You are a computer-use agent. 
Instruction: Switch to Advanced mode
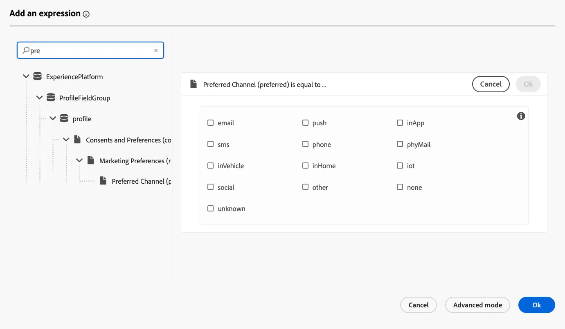tap(477, 305)
